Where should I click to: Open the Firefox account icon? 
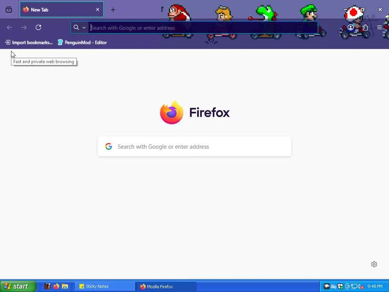[350, 27]
